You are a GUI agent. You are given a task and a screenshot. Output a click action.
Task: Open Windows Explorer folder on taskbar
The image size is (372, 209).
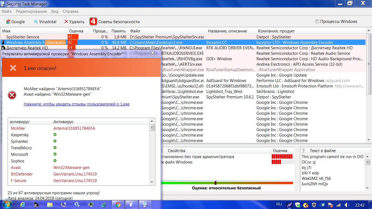tap(50, 205)
